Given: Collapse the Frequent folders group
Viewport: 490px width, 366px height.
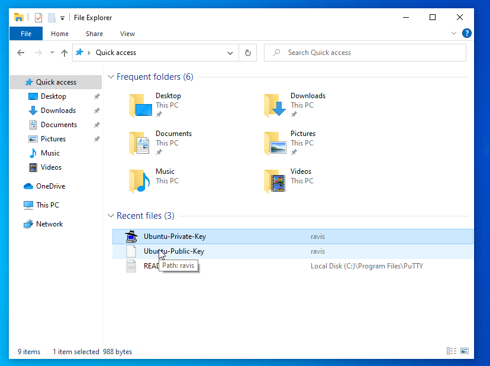Looking at the screenshot, I should [111, 76].
